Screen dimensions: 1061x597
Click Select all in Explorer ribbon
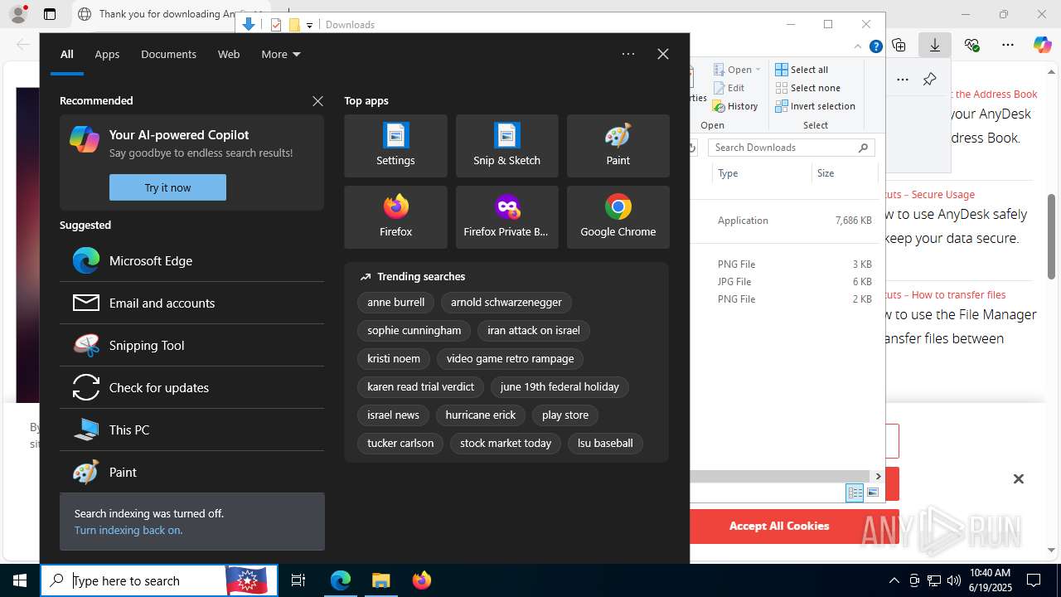click(802, 70)
